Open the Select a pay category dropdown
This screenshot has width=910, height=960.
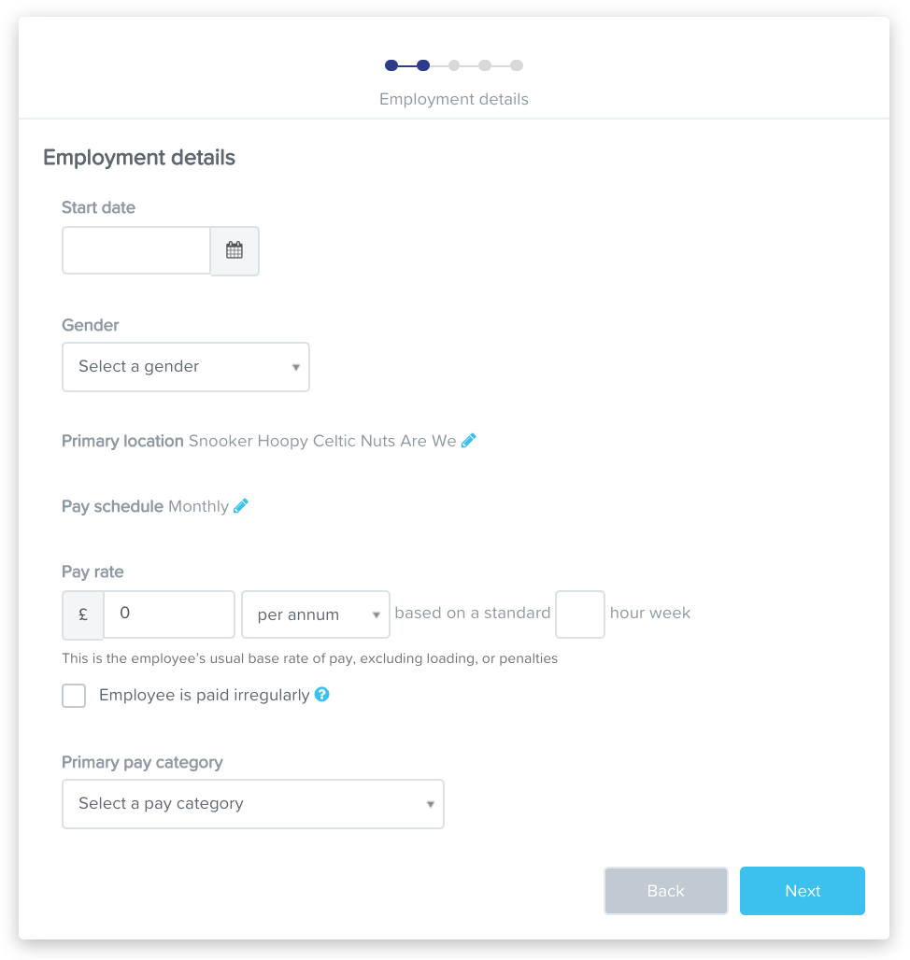[253, 804]
